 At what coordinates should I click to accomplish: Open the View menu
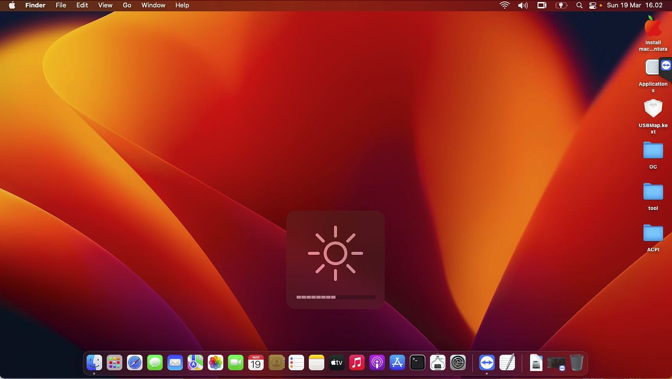pyautogui.click(x=105, y=5)
